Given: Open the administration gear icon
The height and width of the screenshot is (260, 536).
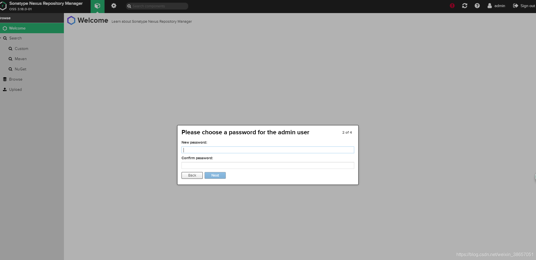Looking at the screenshot, I should [x=114, y=6].
